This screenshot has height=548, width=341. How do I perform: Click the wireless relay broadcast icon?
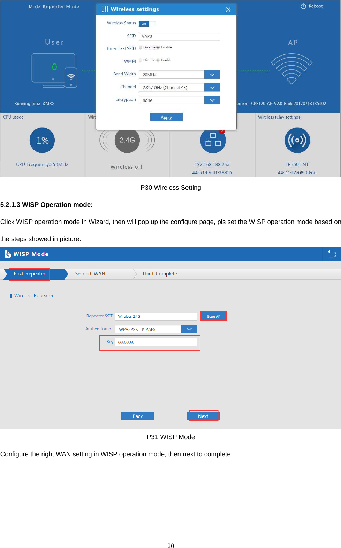coord(297,140)
